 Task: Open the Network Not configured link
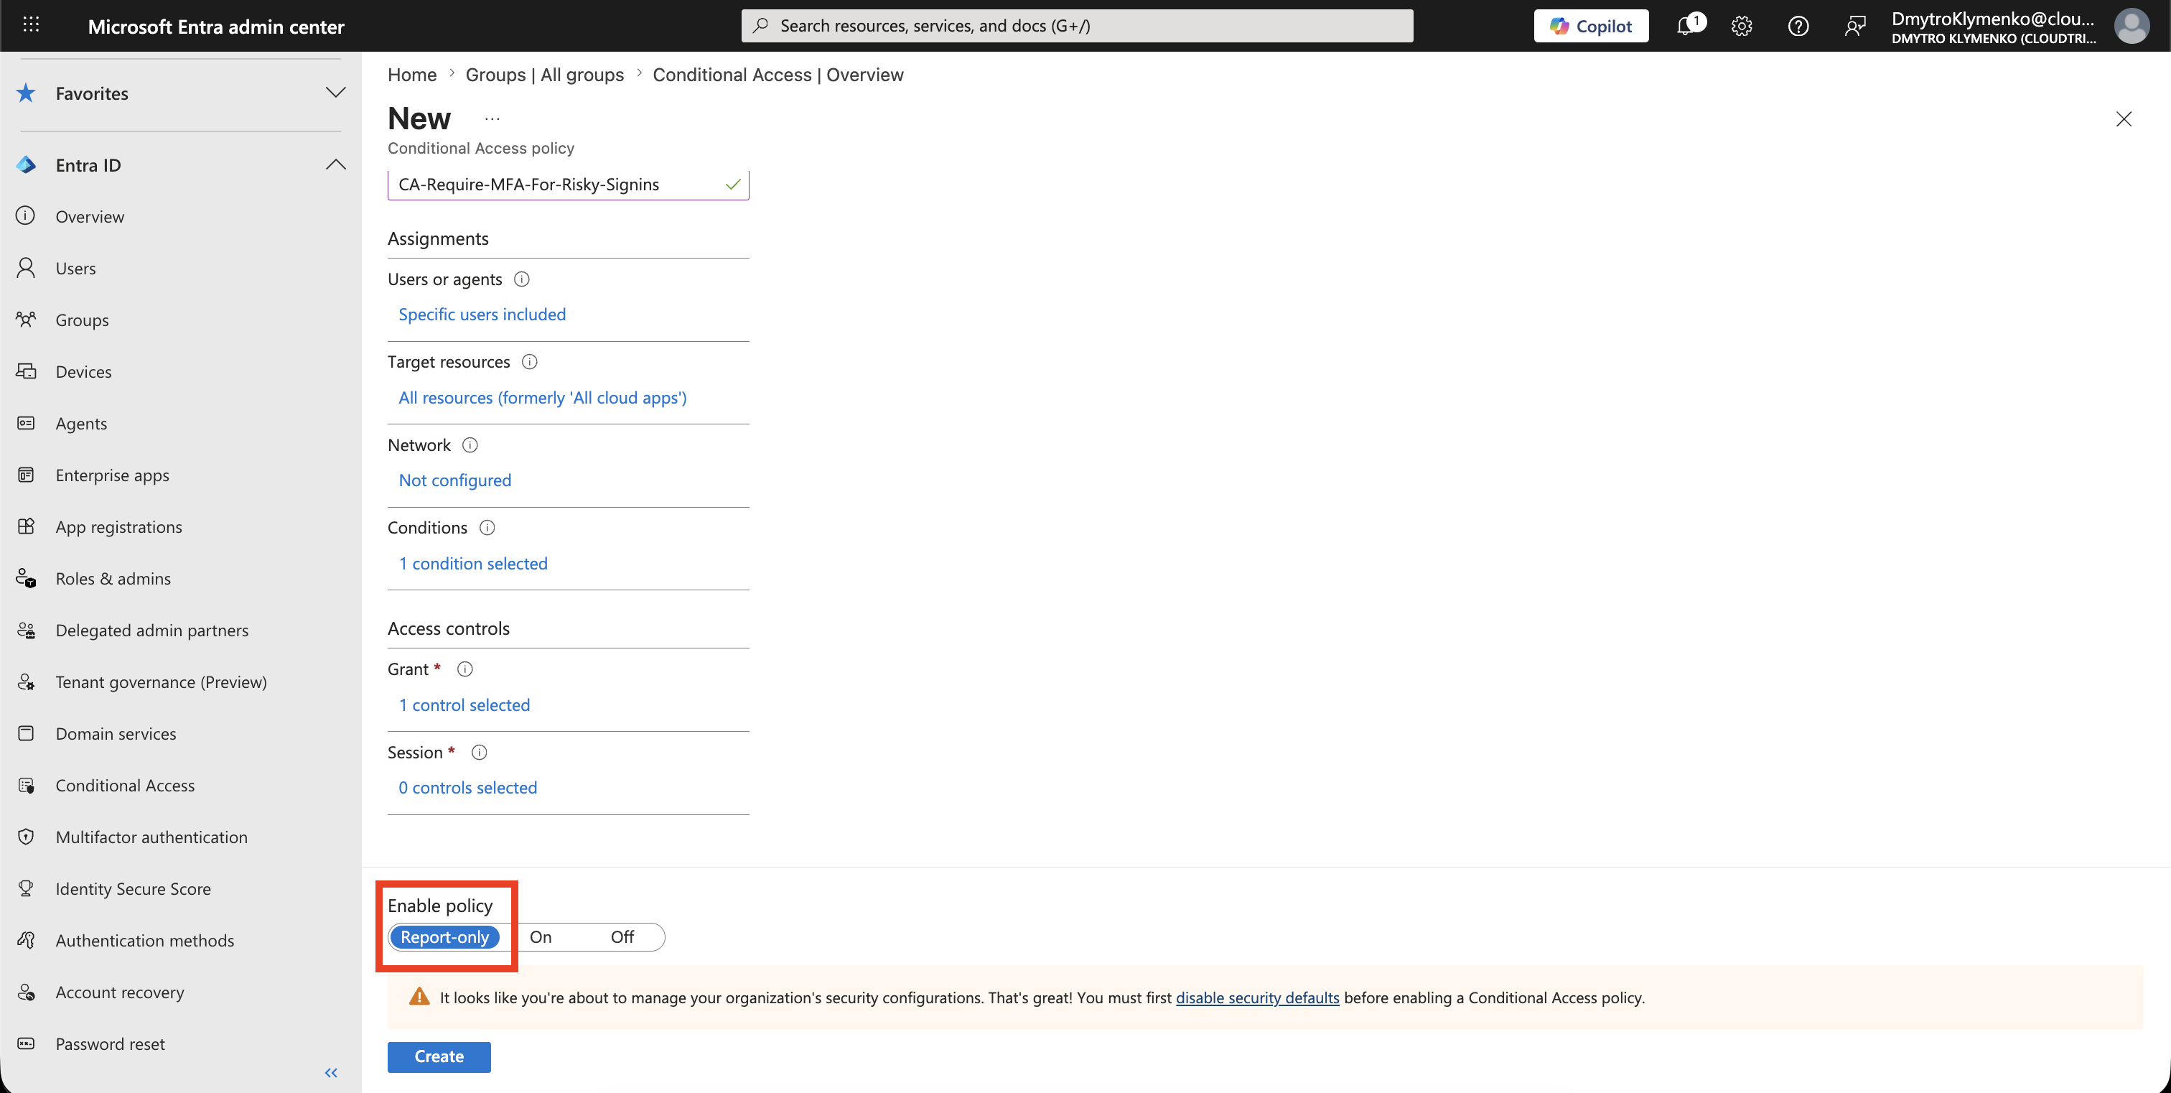[x=455, y=480]
